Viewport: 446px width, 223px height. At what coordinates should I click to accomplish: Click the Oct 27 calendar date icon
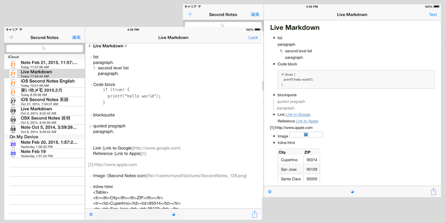pyautogui.click(x=13, y=102)
